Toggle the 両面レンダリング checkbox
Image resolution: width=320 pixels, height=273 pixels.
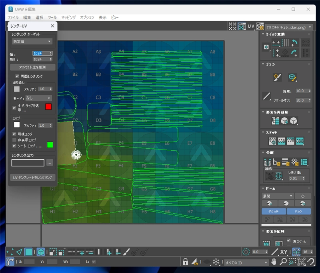(x=17, y=76)
